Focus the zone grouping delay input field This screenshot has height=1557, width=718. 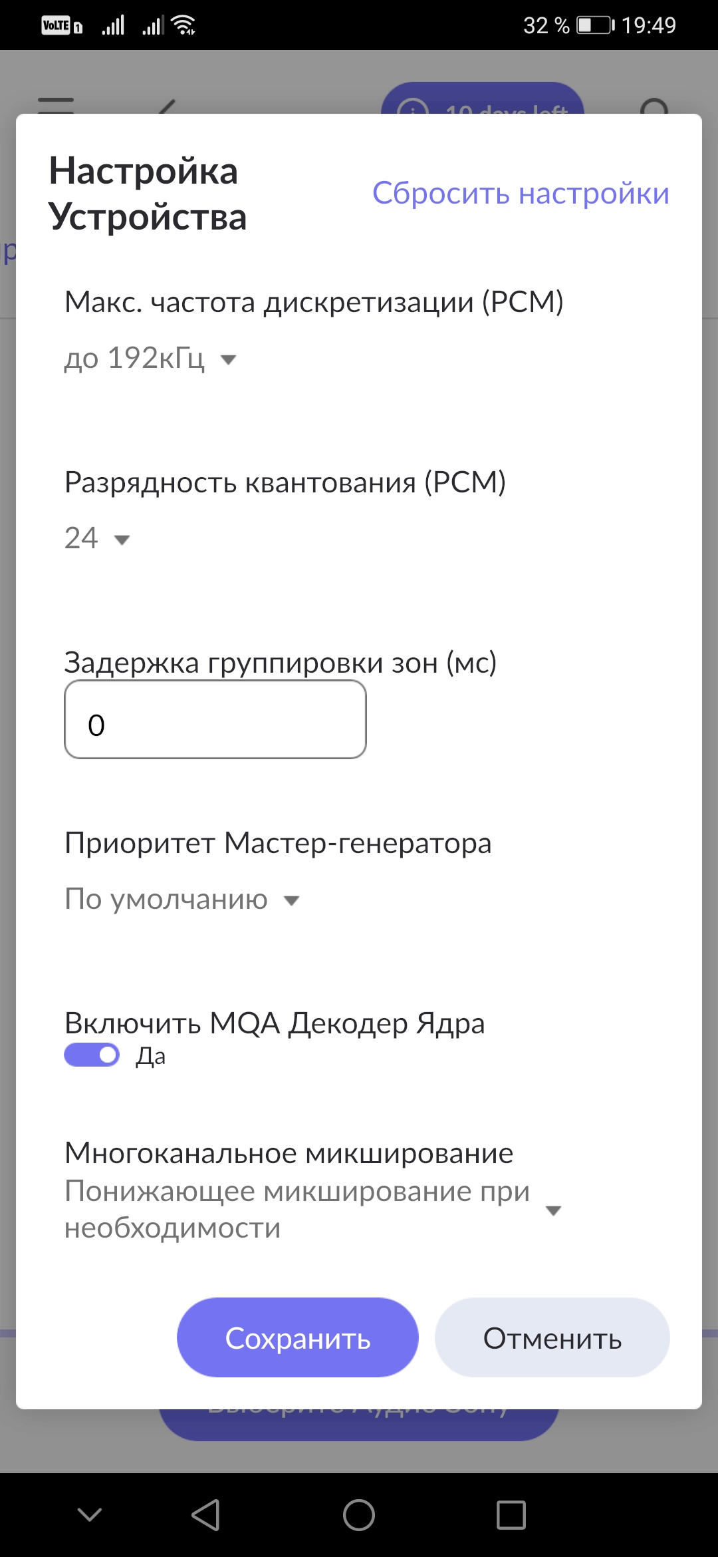point(215,719)
